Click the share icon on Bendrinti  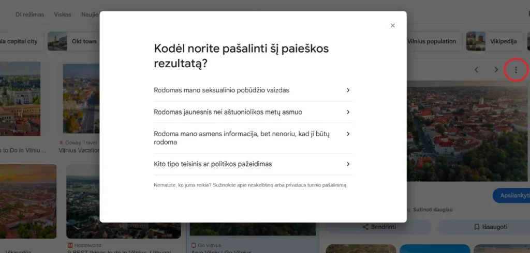coord(365,227)
